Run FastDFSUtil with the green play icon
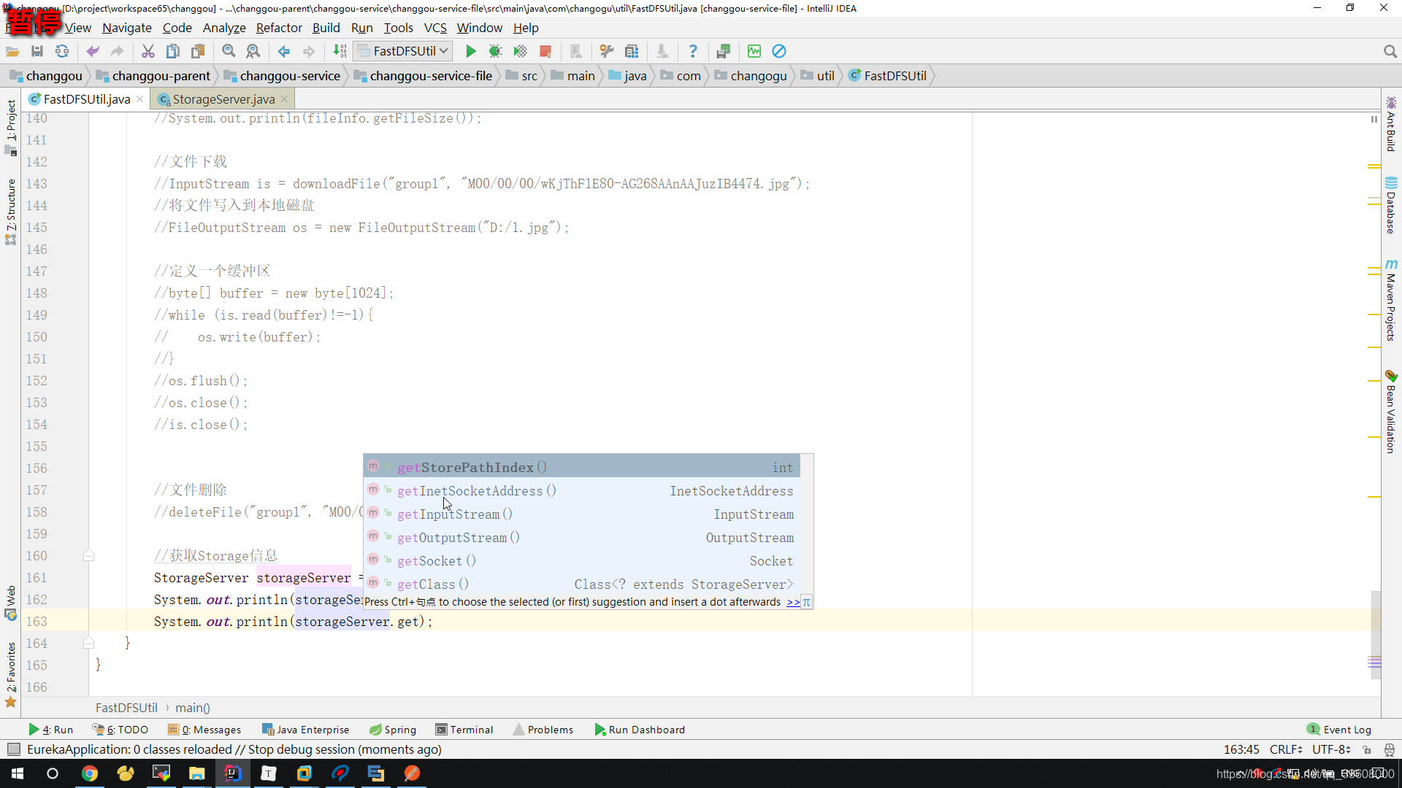 pyautogui.click(x=471, y=51)
